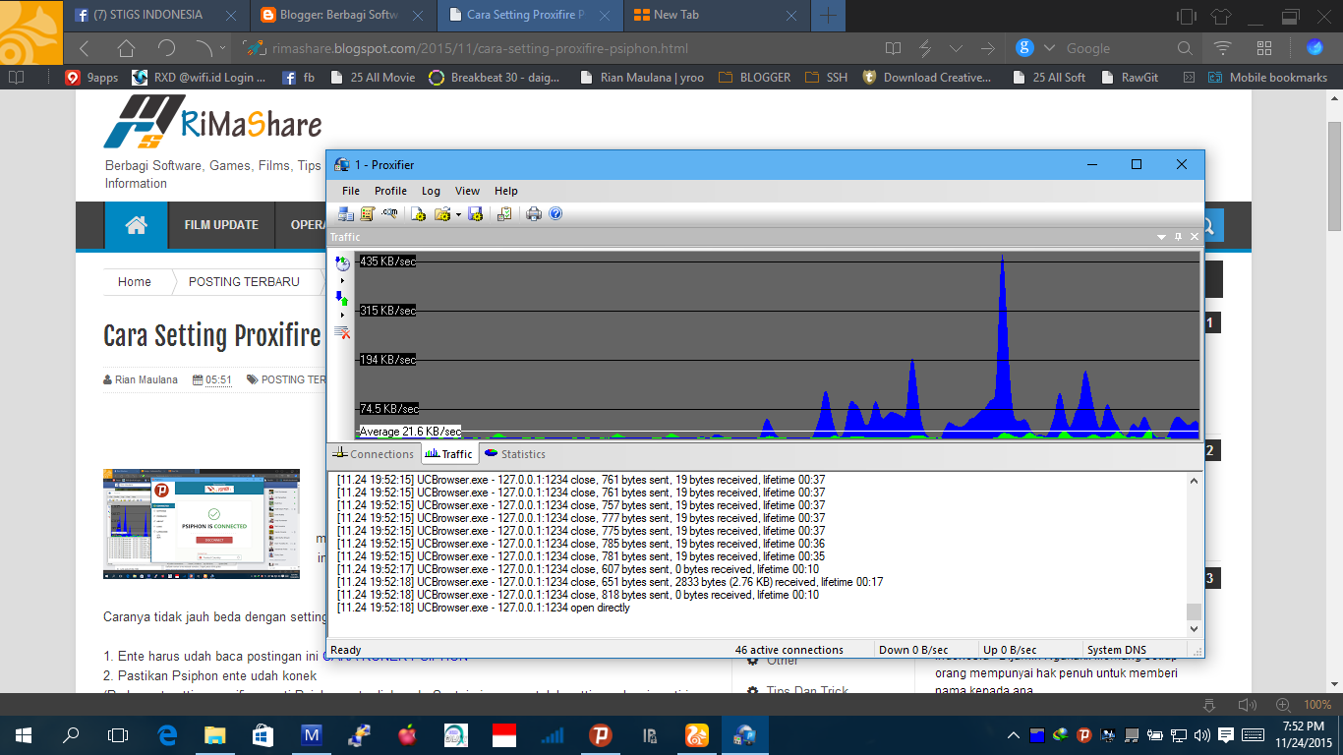Image resolution: width=1343 pixels, height=755 pixels.
Task: Open Name Resolution (.com) settings icon
Action: point(390,213)
